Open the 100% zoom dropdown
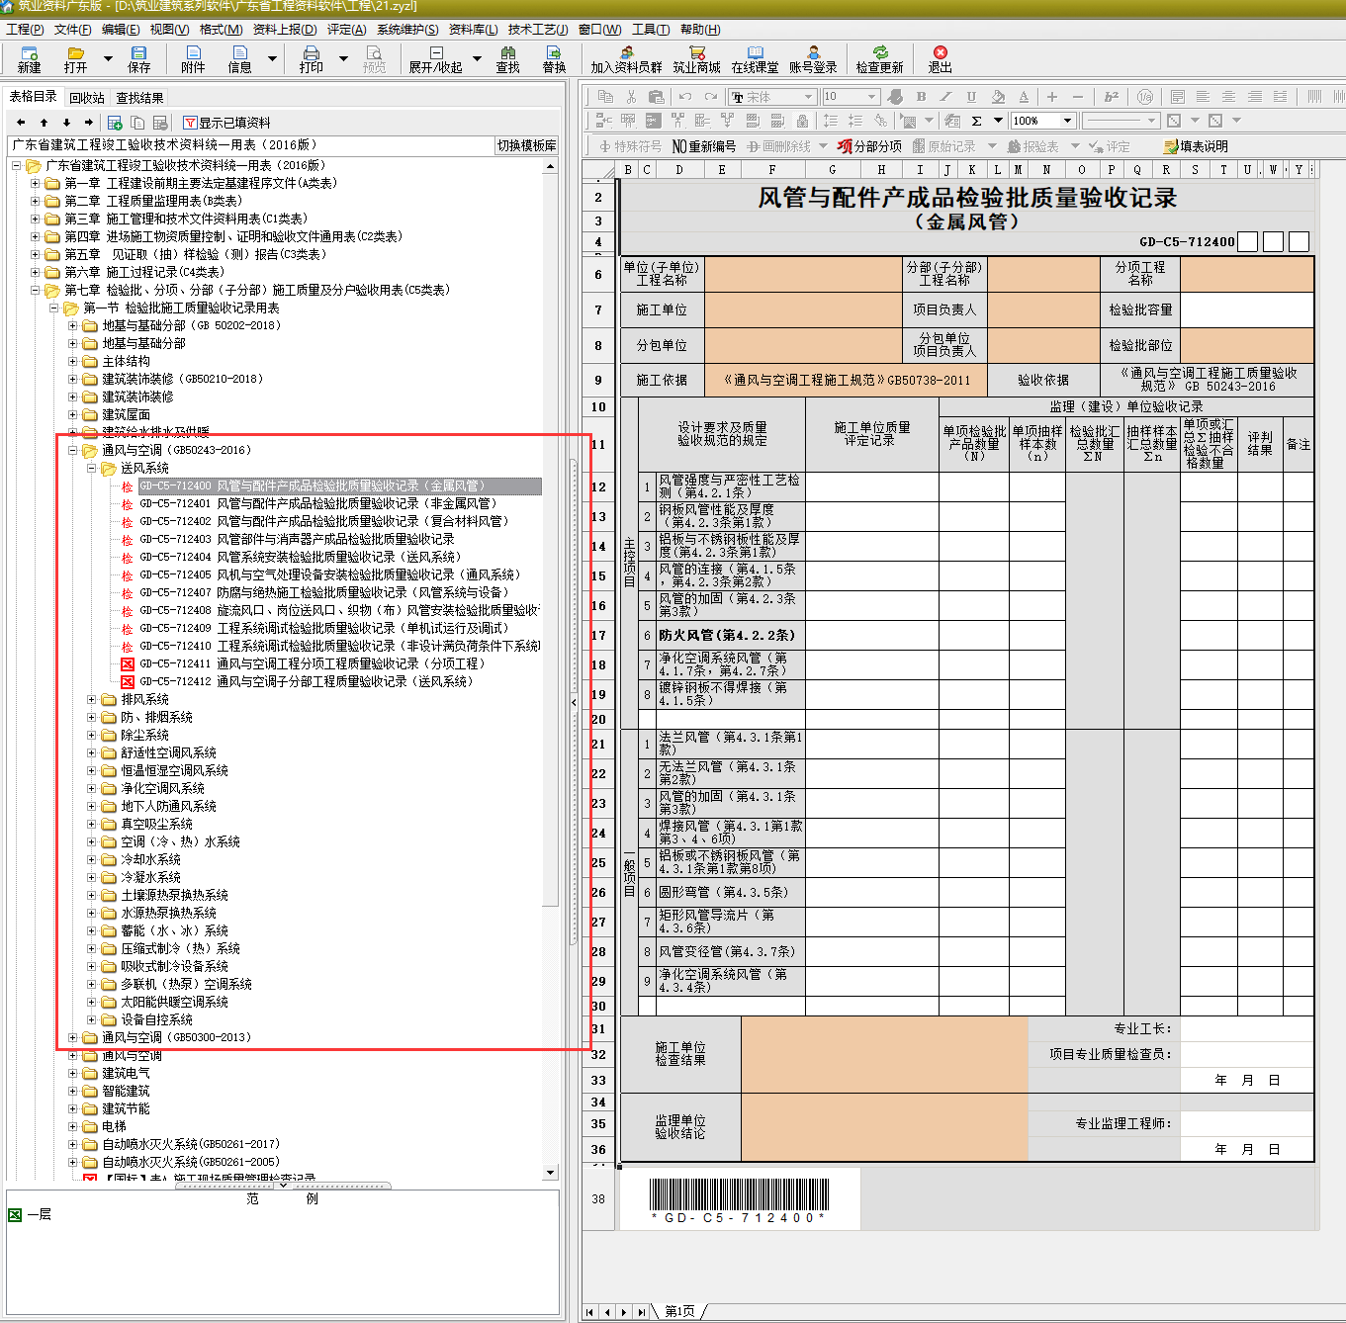 pyautogui.click(x=1067, y=121)
